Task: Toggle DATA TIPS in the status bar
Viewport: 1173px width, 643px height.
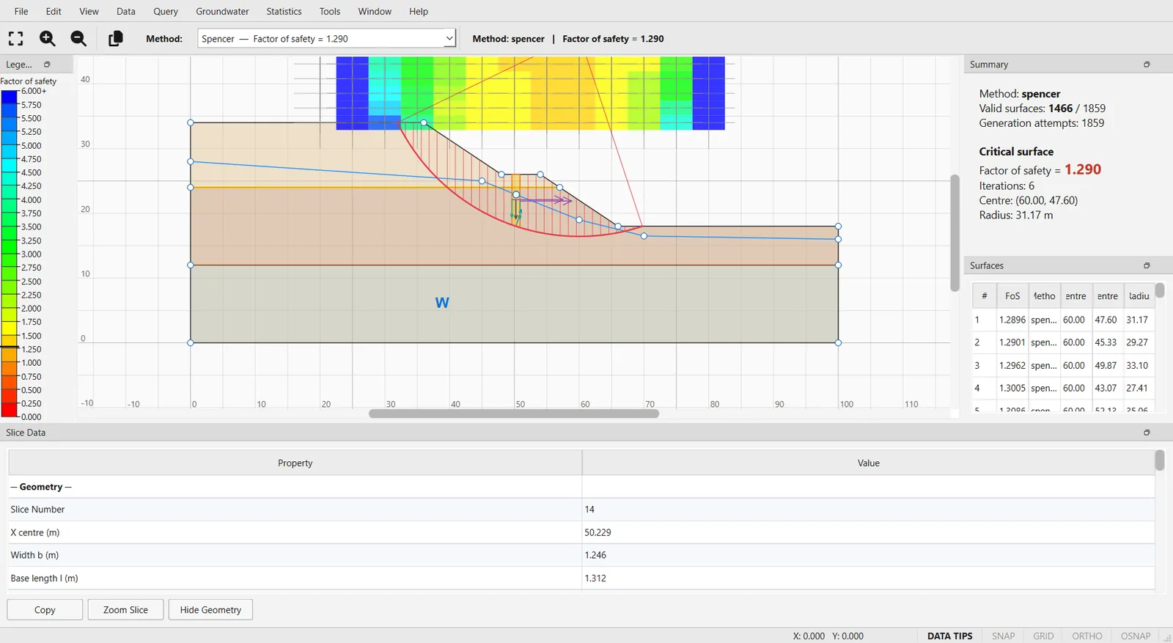Action: click(x=949, y=636)
